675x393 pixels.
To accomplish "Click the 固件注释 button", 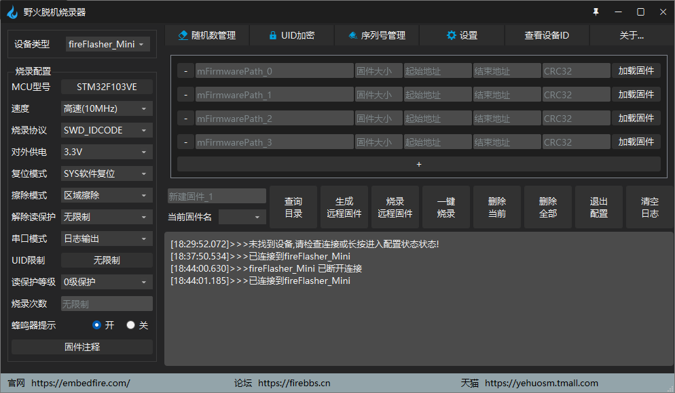I will pos(82,347).
